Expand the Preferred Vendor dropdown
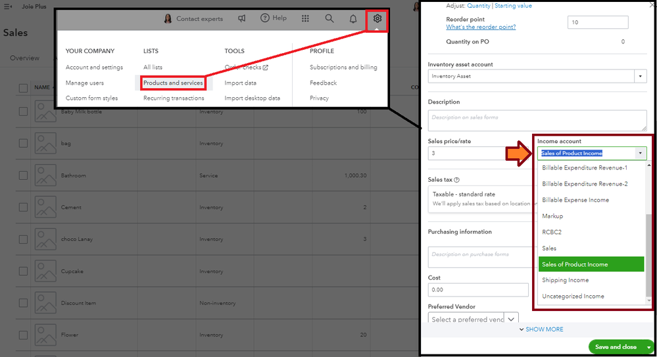Image resolution: width=657 pixels, height=357 pixels. click(x=511, y=320)
